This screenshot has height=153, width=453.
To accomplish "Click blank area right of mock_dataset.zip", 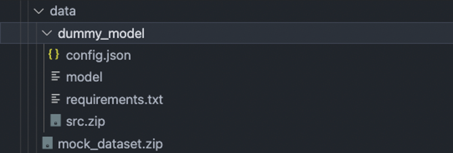I will point(292,144).
